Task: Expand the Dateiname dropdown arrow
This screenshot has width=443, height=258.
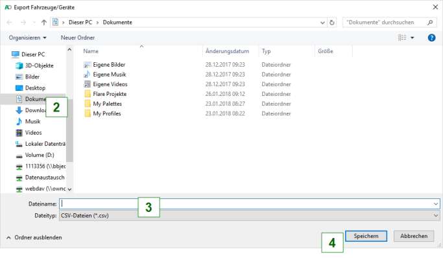Action: coord(436,204)
